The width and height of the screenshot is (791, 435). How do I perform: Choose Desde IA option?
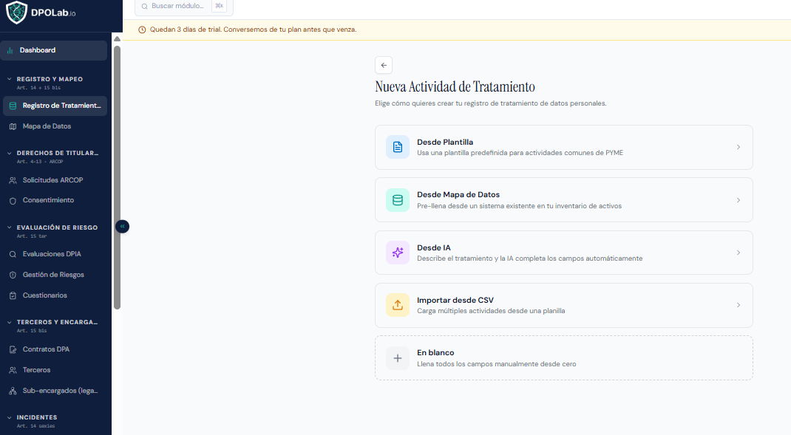(x=563, y=253)
